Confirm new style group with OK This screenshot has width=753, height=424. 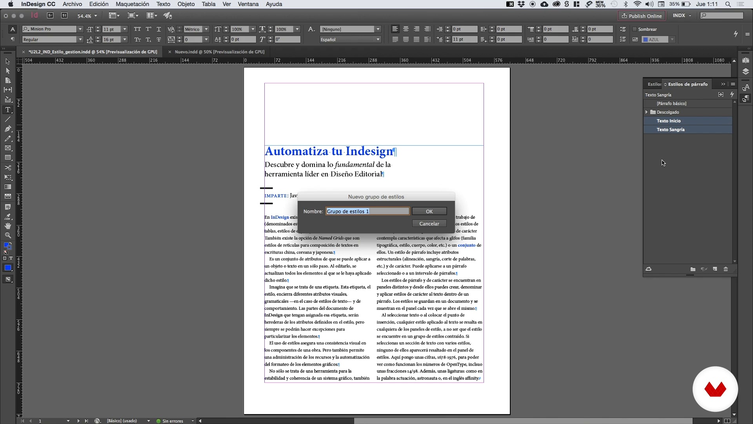pos(429,211)
